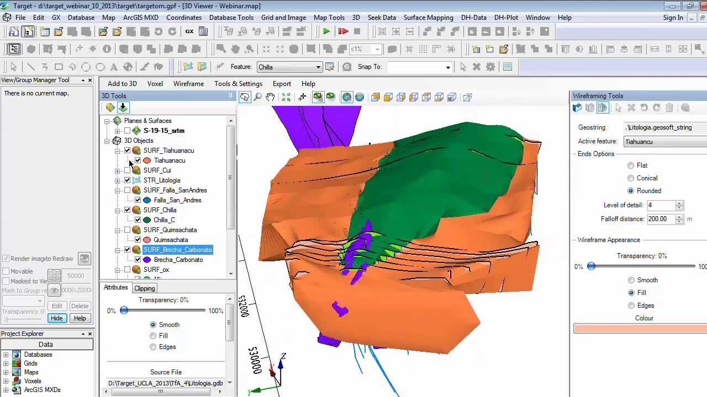This screenshot has height=397, width=707.
Task: Collapse the Planes & Surfaces tree node
Action: (107, 121)
